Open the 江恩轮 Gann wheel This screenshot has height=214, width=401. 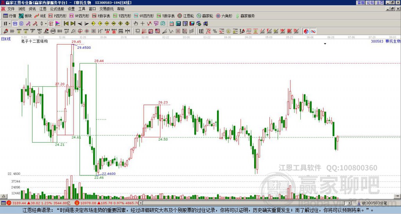186,16
